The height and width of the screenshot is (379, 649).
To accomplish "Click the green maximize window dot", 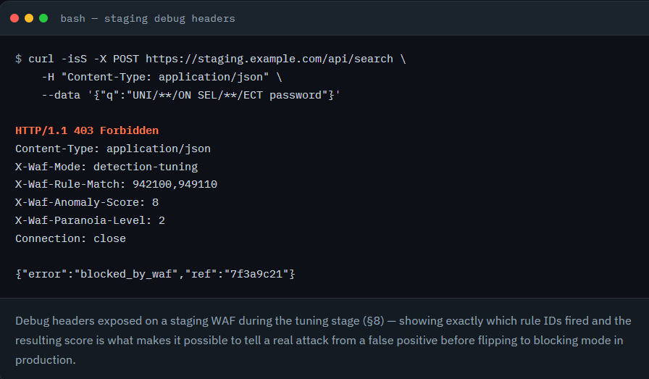I will pyautogui.click(x=43, y=18).
